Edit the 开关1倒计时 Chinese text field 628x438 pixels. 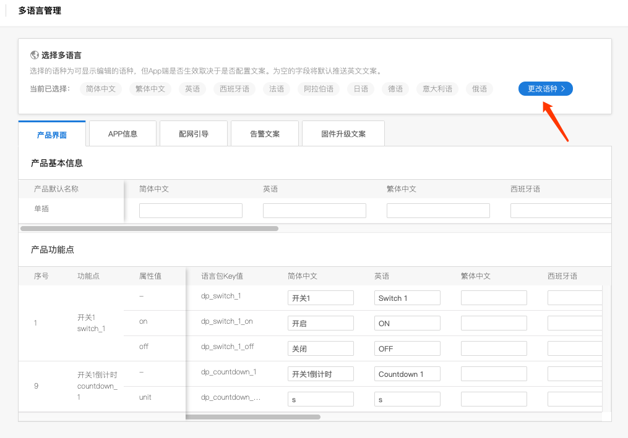[x=320, y=374]
